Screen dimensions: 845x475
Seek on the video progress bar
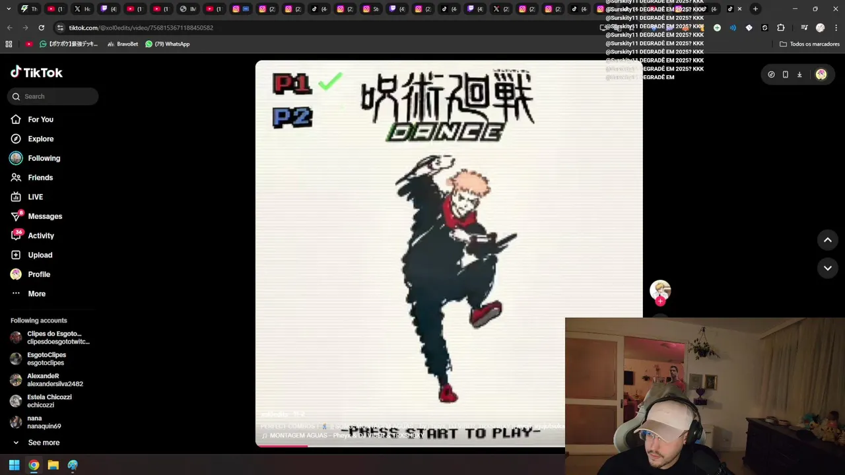pos(410,445)
